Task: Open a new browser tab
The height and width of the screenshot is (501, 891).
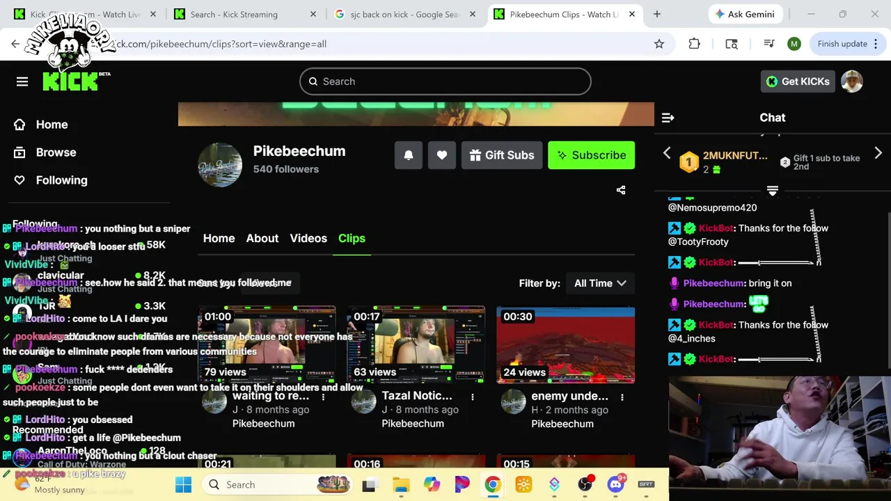Action: [x=656, y=14]
